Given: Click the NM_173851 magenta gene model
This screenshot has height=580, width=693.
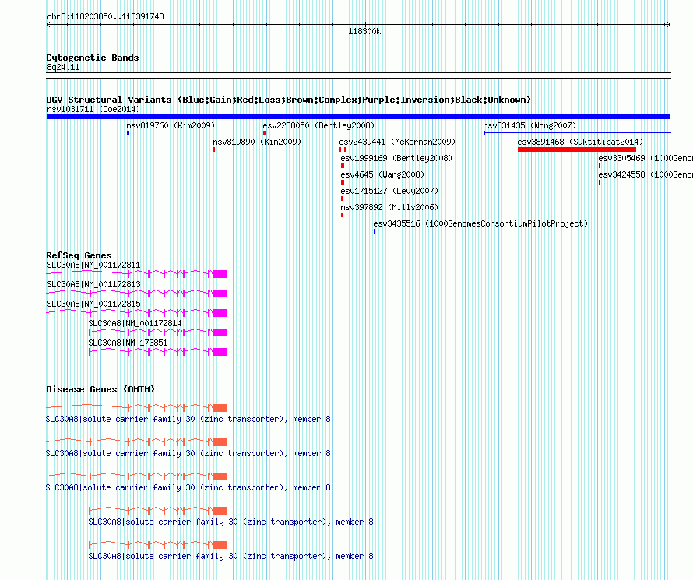Looking at the screenshot, I should (x=158, y=352).
